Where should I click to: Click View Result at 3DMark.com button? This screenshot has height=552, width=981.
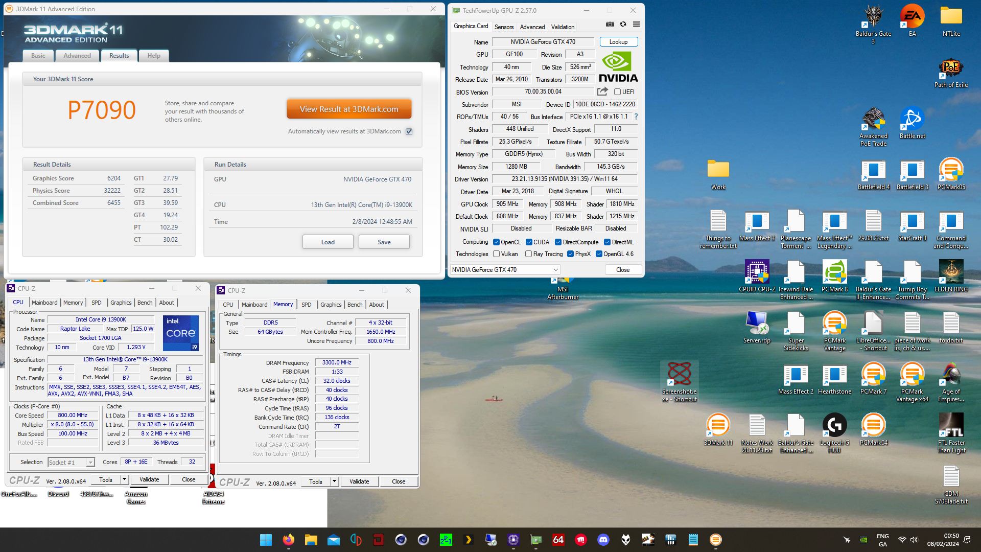(x=349, y=109)
